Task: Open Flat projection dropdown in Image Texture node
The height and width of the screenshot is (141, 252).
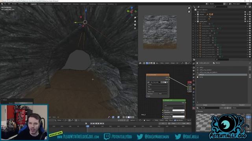Action: [x=157, y=87]
